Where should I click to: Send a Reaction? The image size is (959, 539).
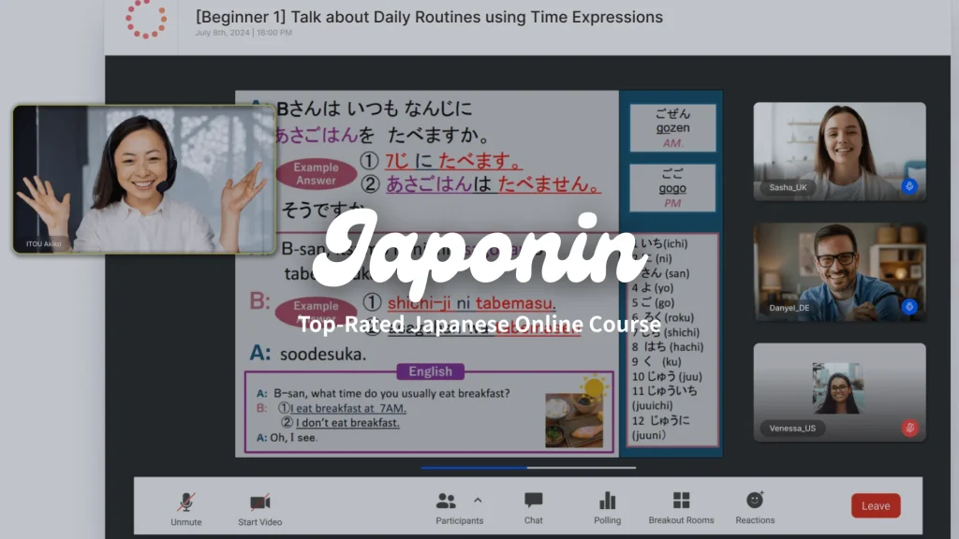(755, 505)
